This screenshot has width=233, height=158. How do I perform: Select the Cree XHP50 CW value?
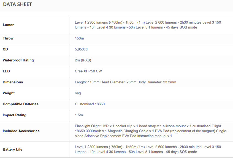point(88,71)
